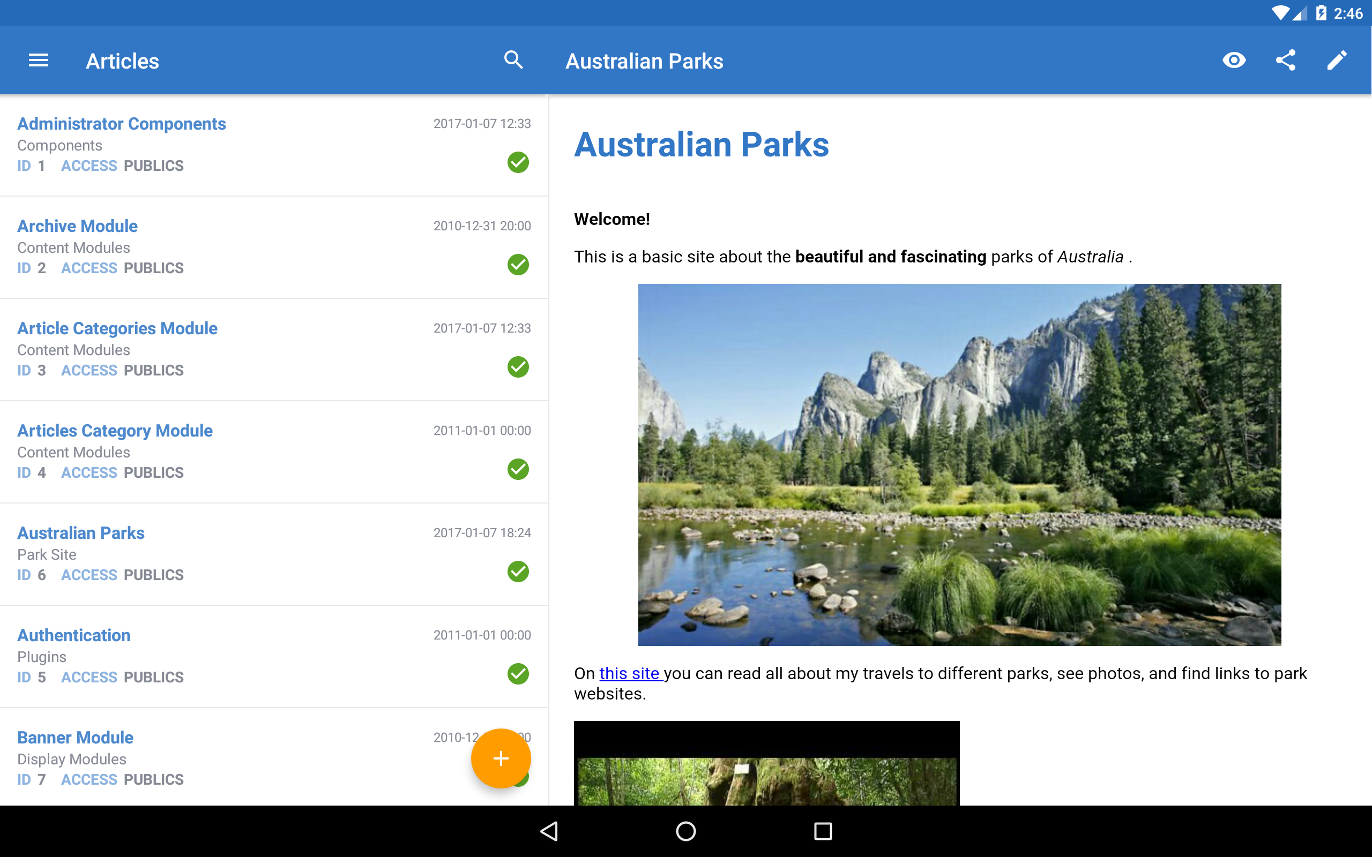Toggle published status of Administrator Components
The width and height of the screenshot is (1372, 857).
point(518,163)
